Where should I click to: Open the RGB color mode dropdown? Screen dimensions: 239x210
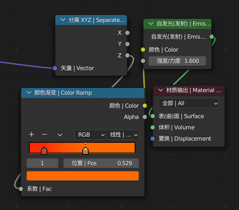(x=90, y=134)
